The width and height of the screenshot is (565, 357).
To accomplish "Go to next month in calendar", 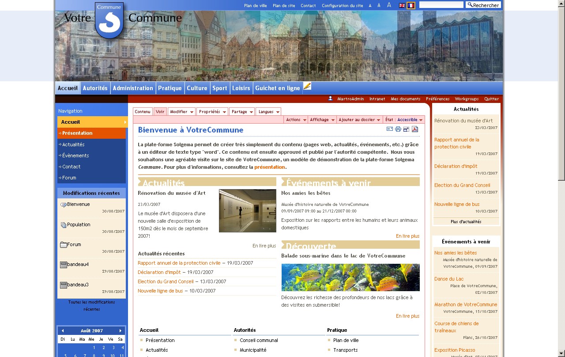I will point(121,330).
